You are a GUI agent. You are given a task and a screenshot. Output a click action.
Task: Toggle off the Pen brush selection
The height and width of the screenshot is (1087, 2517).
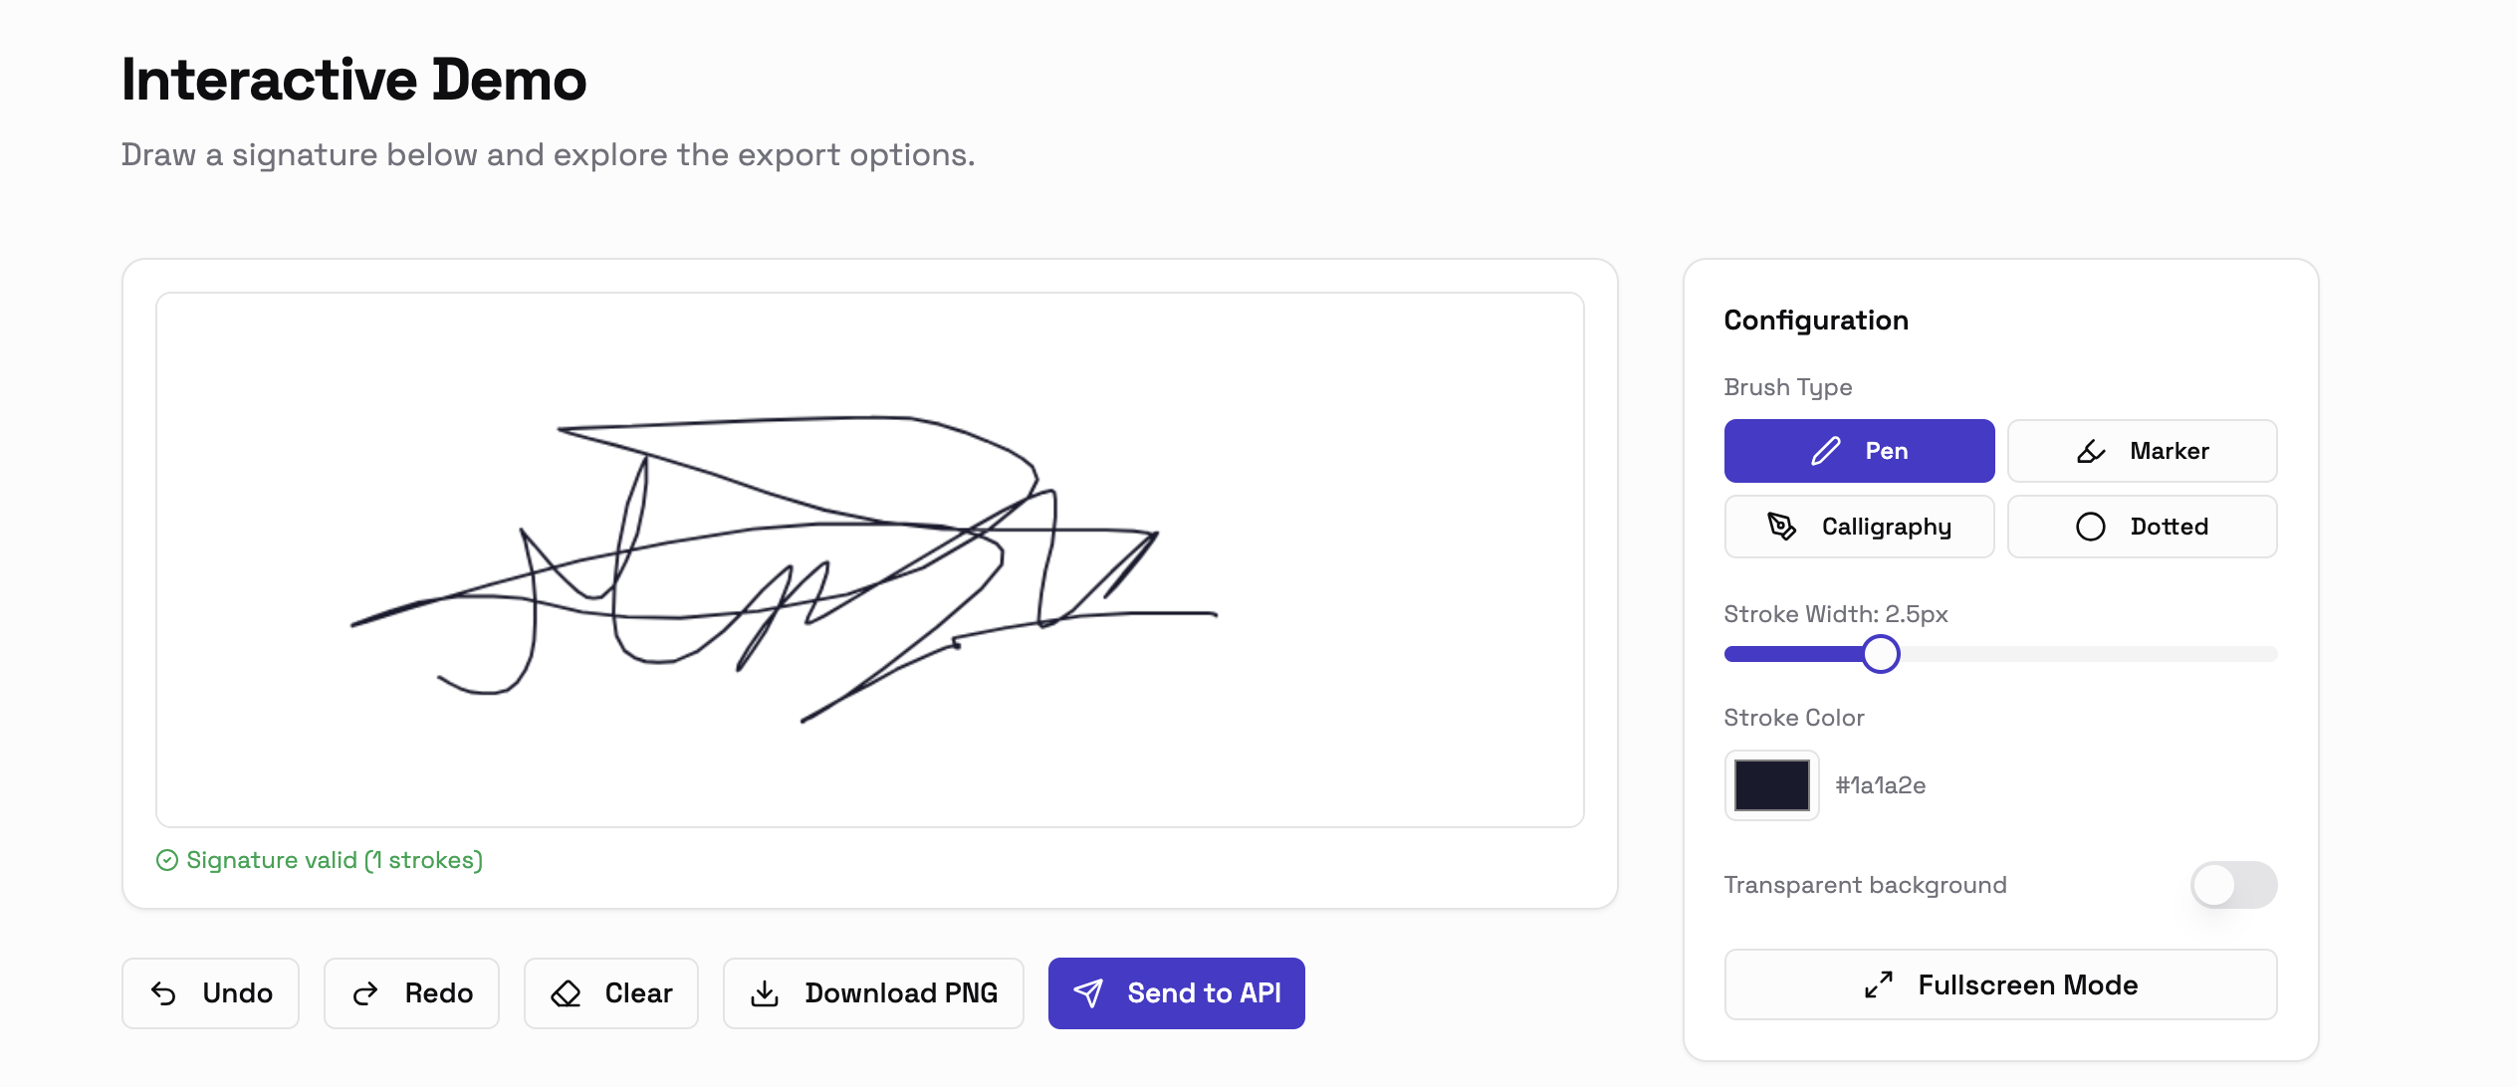point(1859,450)
